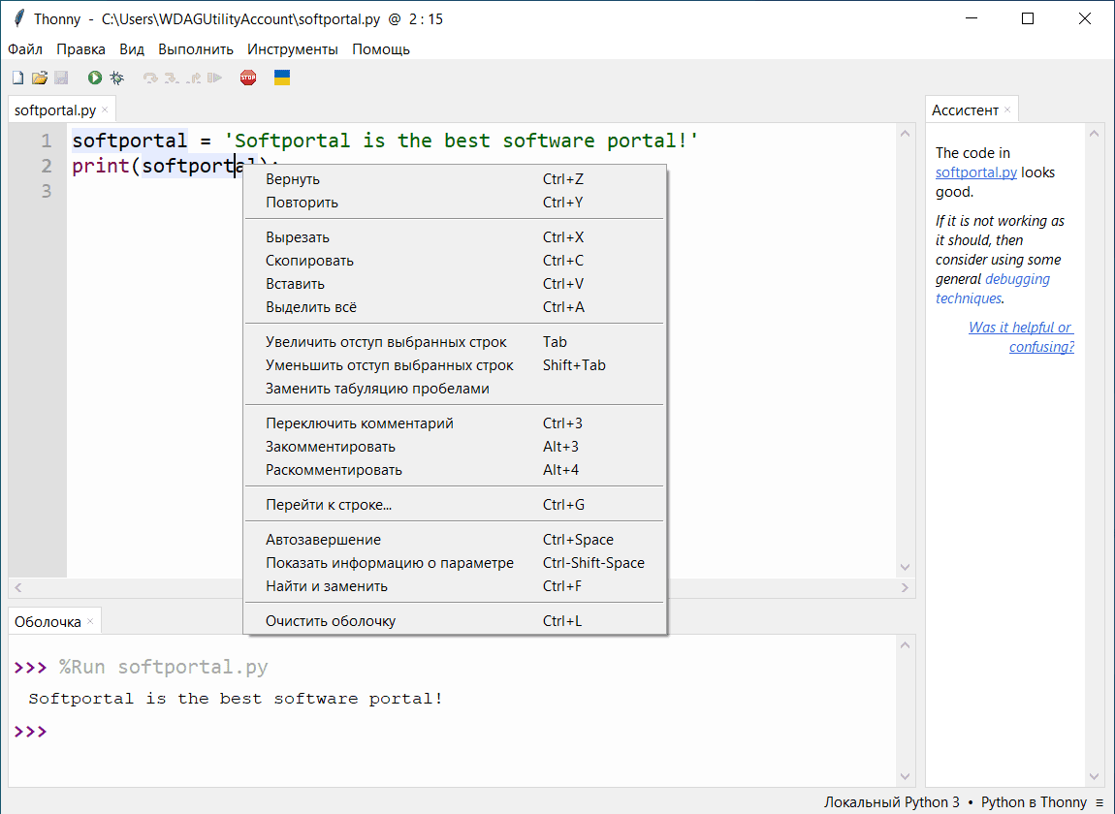Start debugging with the bug icon
The height and width of the screenshot is (814, 1115).
(x=116, y=78)
